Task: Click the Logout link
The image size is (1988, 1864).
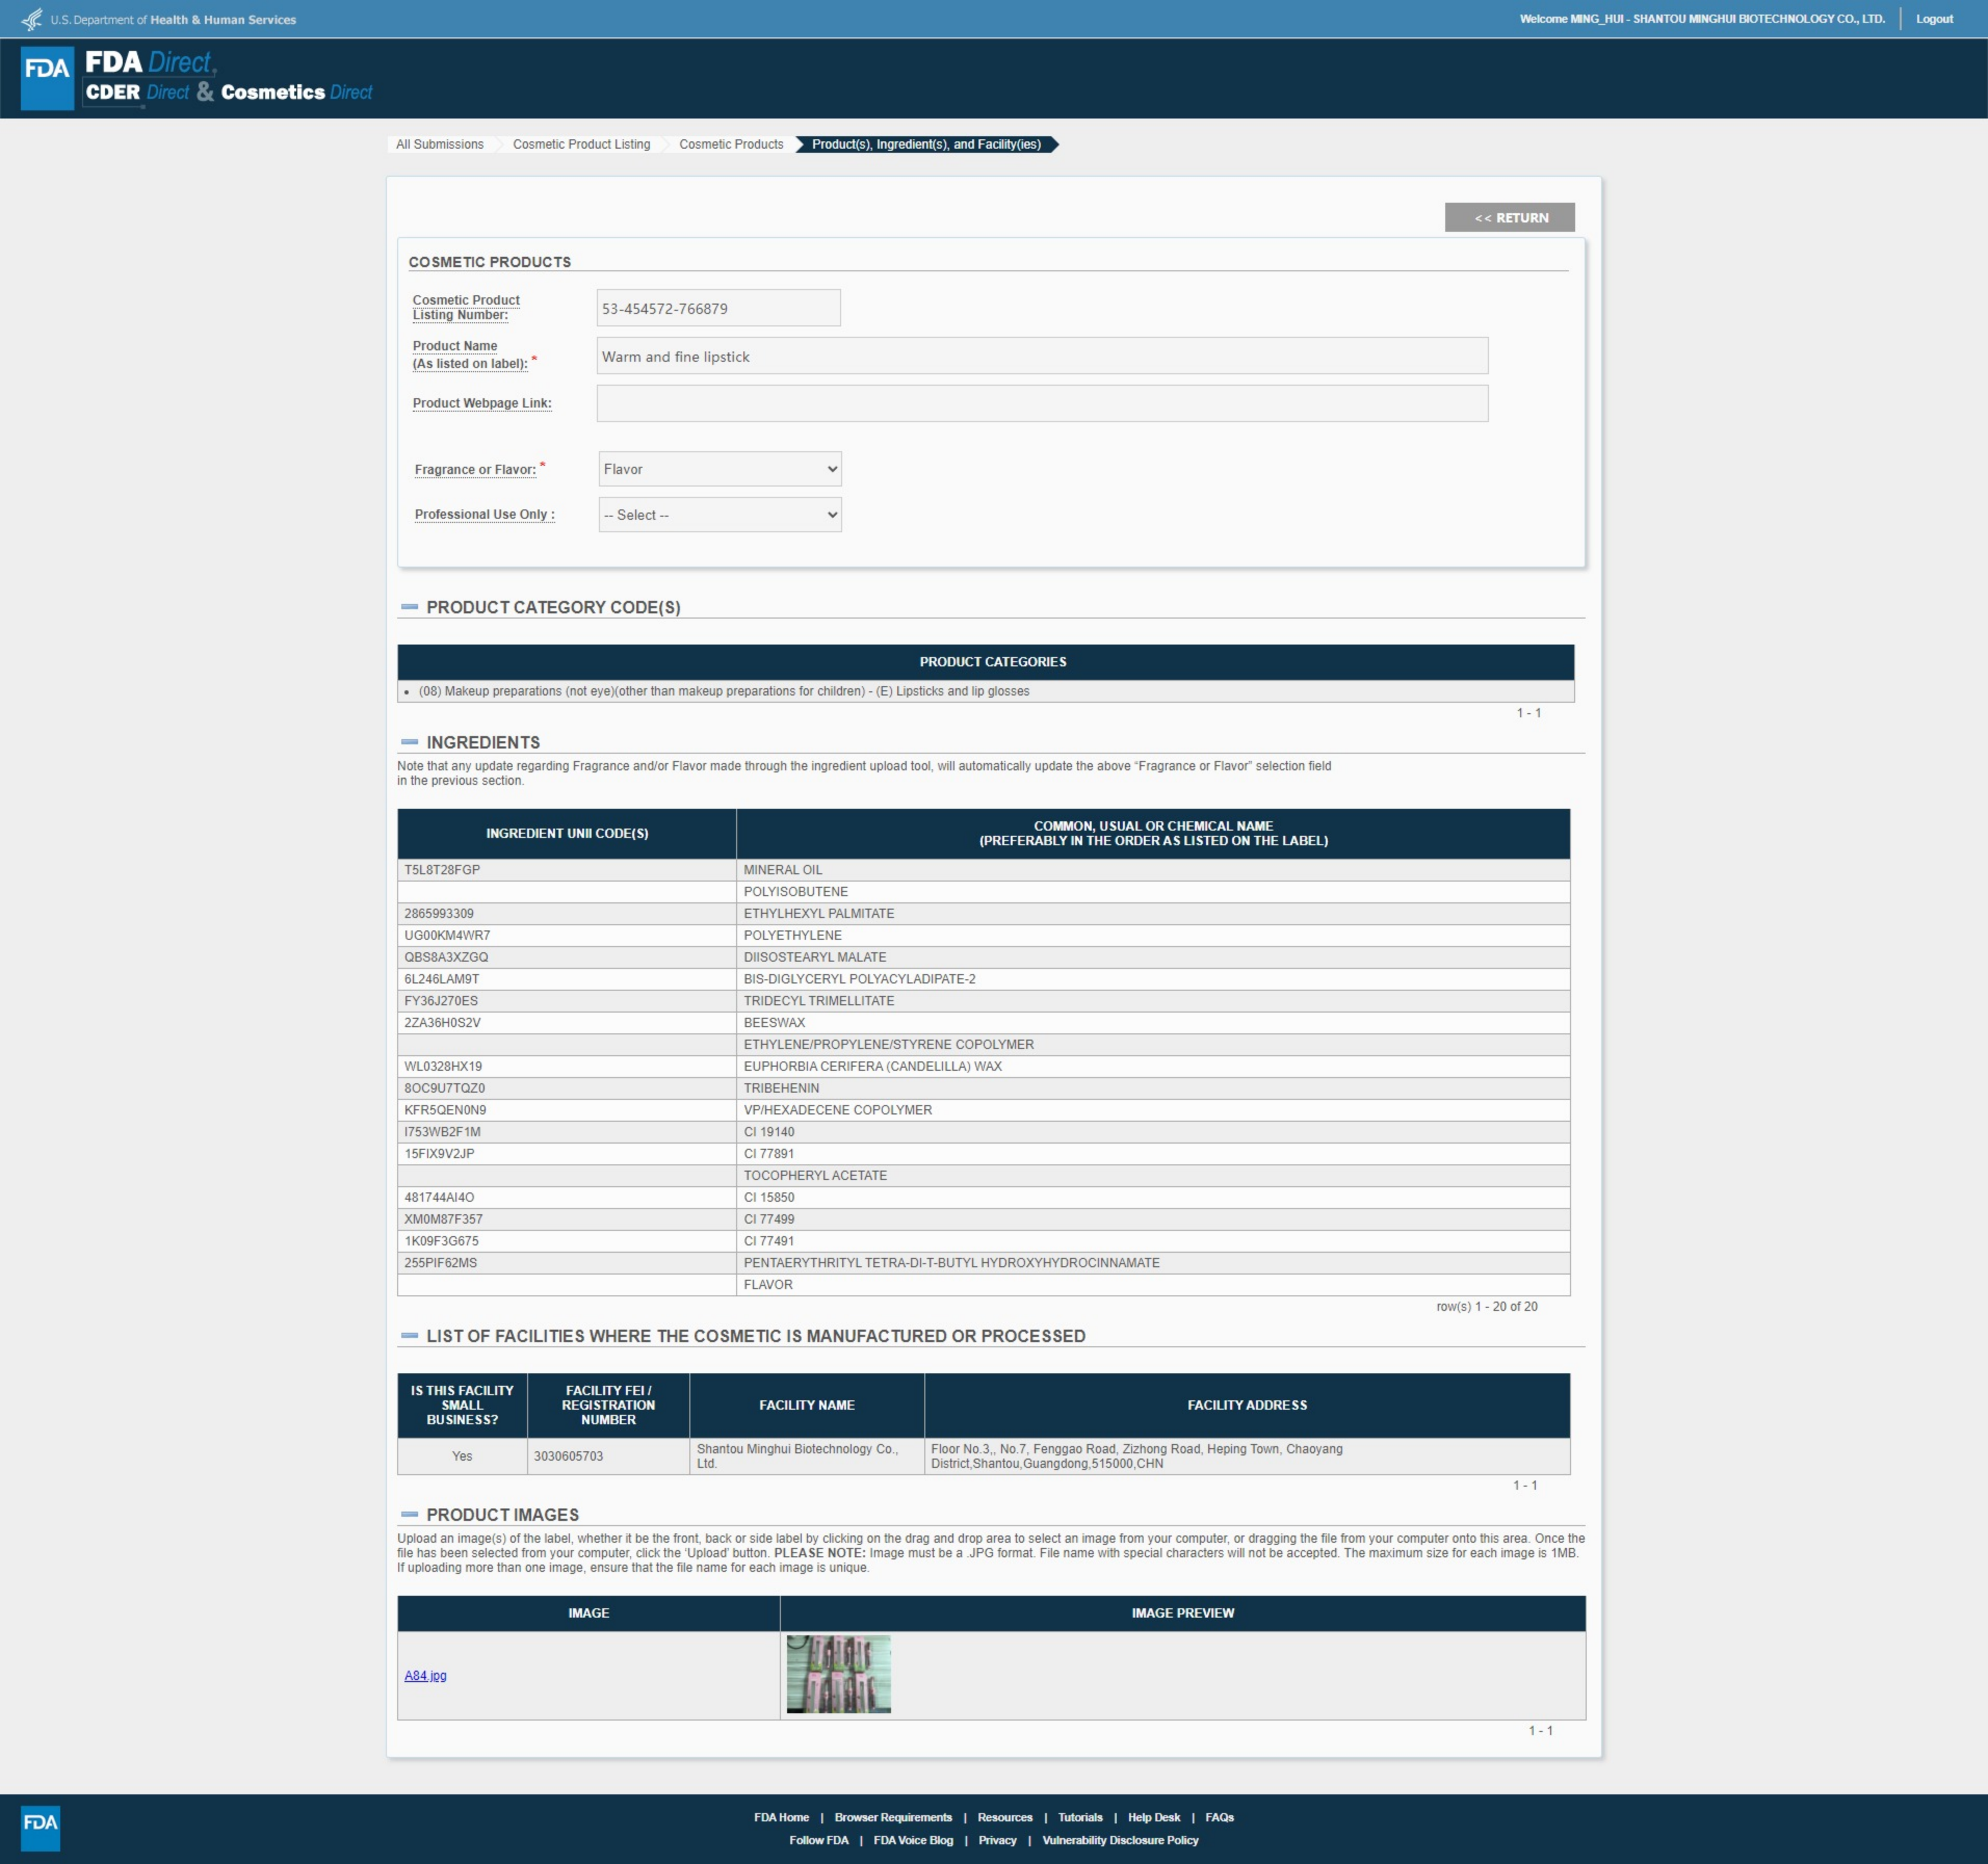Action: (x=1933, y=19)
